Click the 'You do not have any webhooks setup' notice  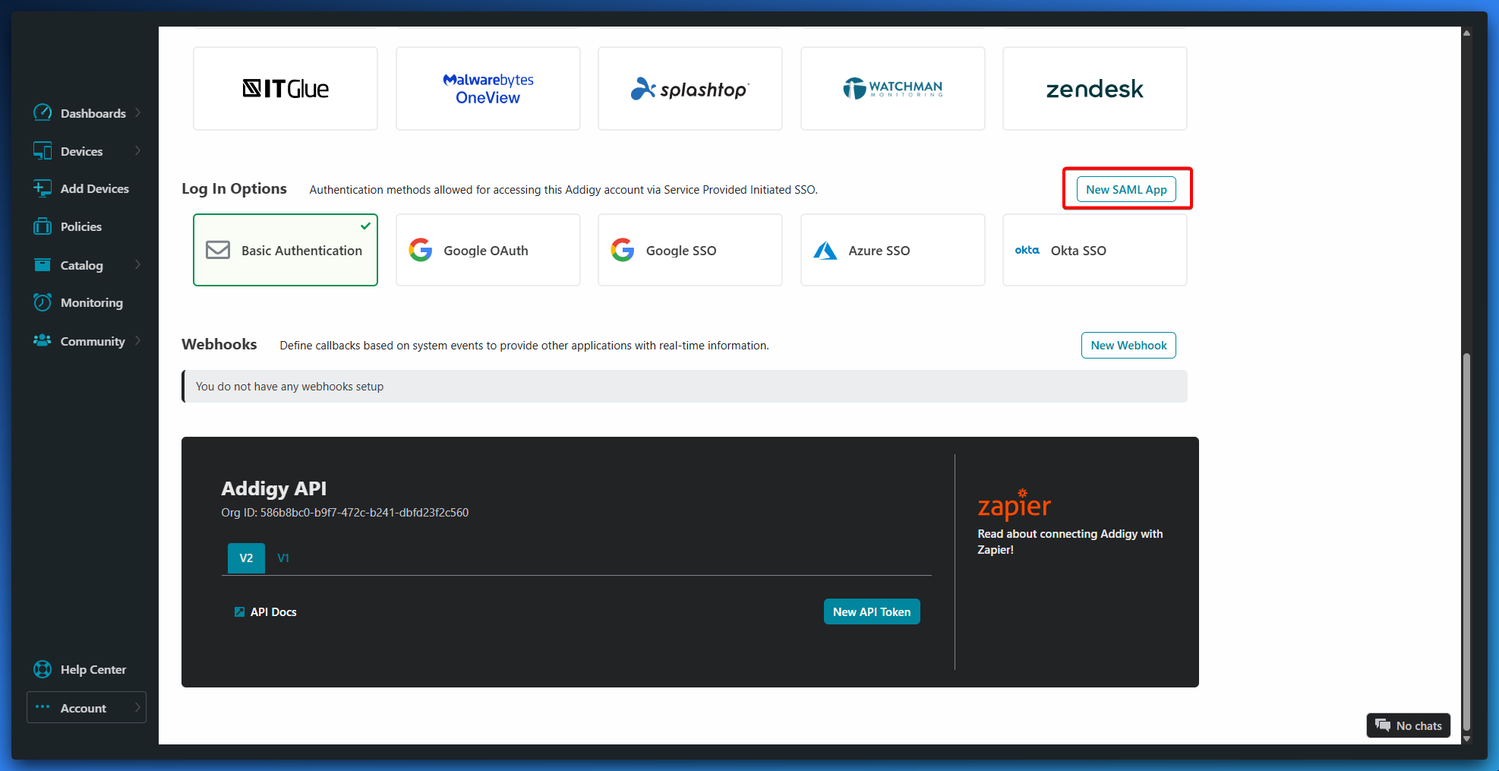pos(684,387)
